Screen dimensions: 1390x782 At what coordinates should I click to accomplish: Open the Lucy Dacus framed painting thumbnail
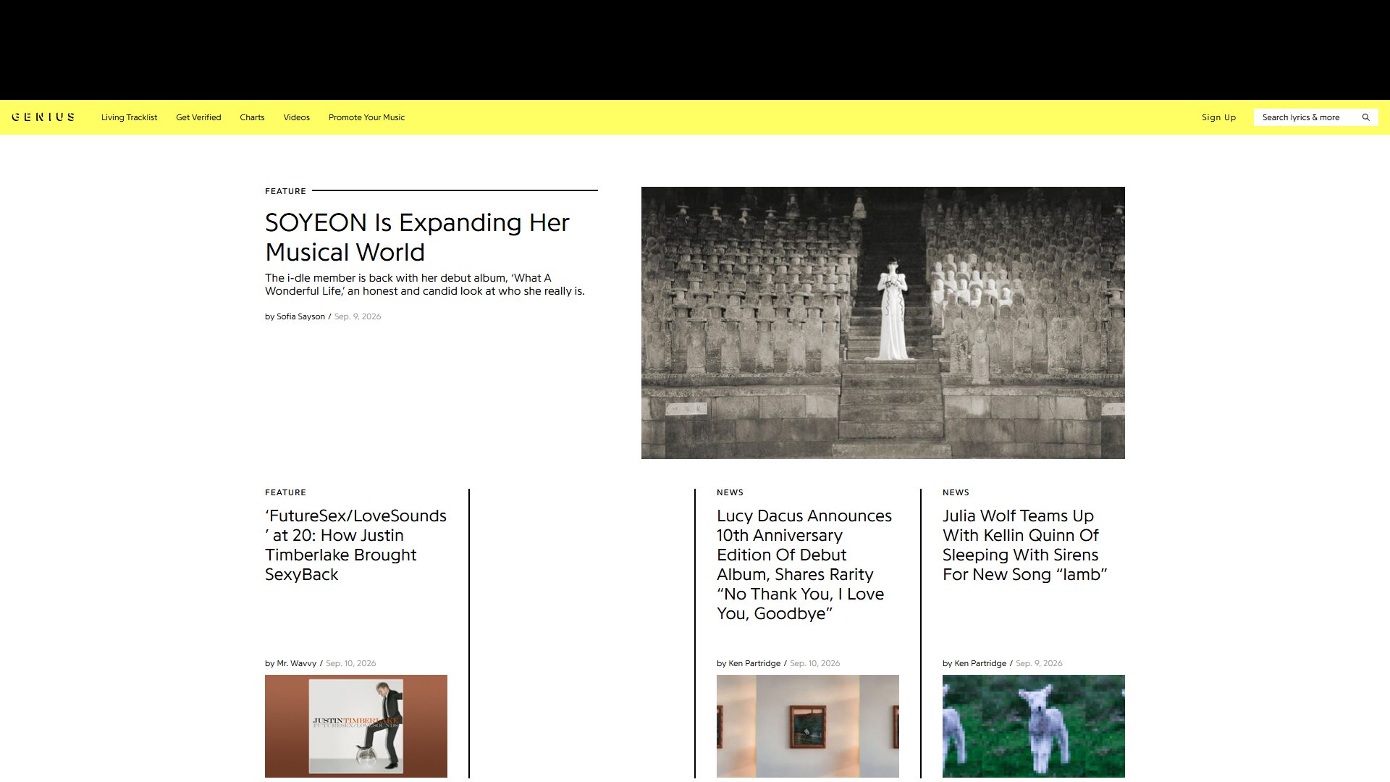point(808,726)
